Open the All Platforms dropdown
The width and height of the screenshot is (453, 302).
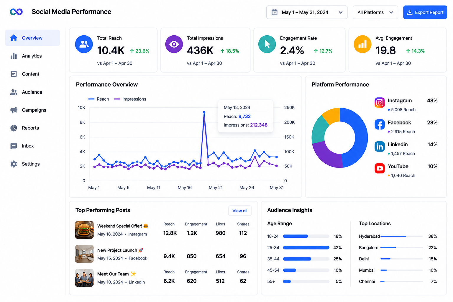[x=375, y=12]
